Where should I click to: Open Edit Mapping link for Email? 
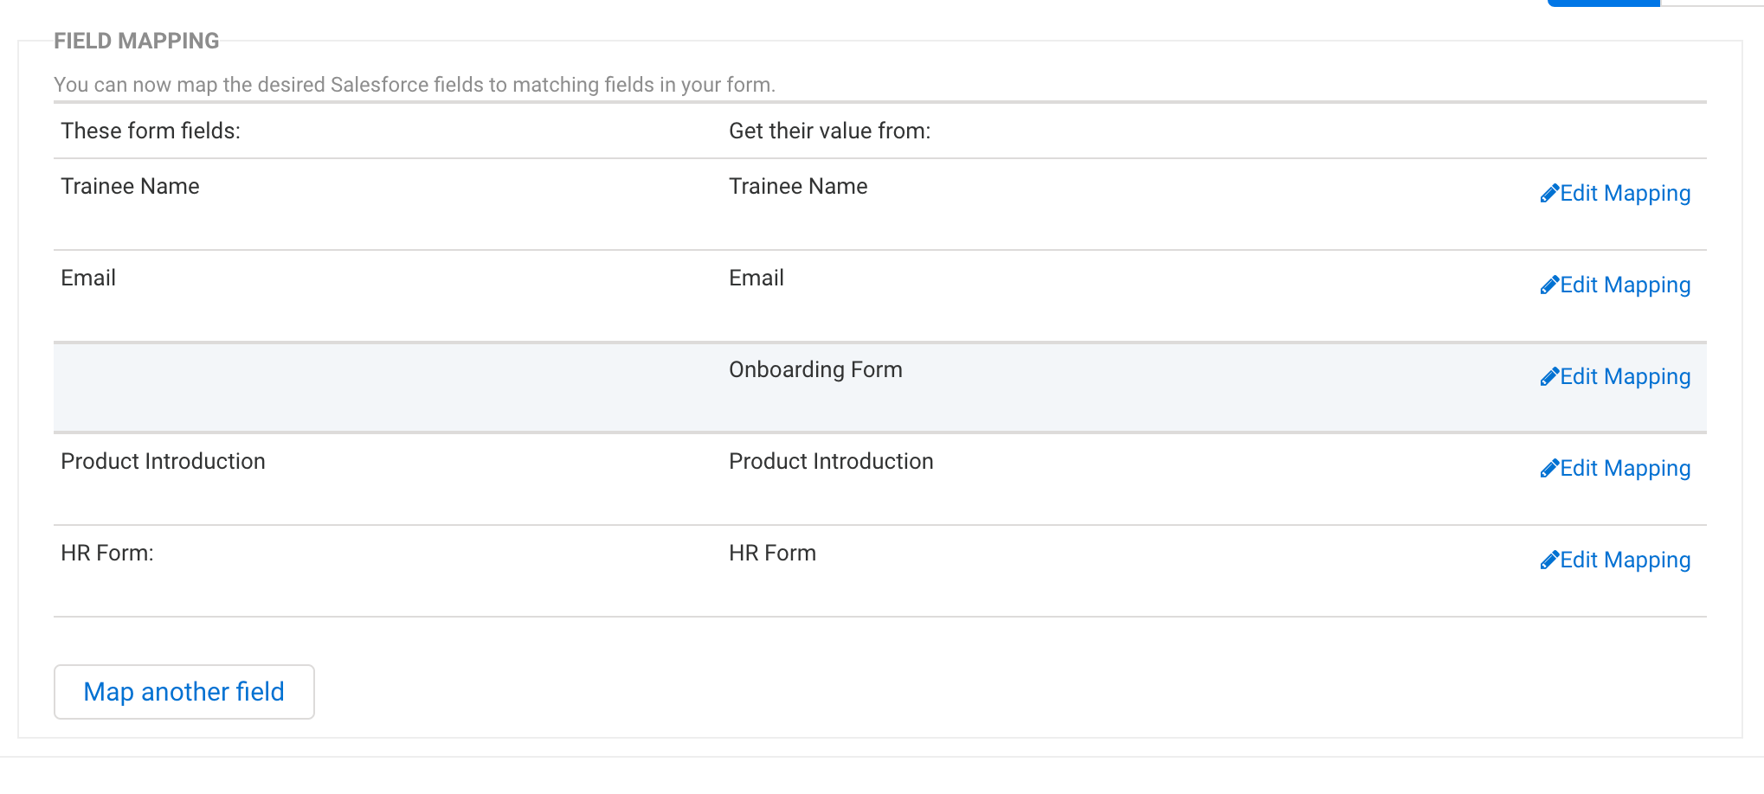(1615, 285)
